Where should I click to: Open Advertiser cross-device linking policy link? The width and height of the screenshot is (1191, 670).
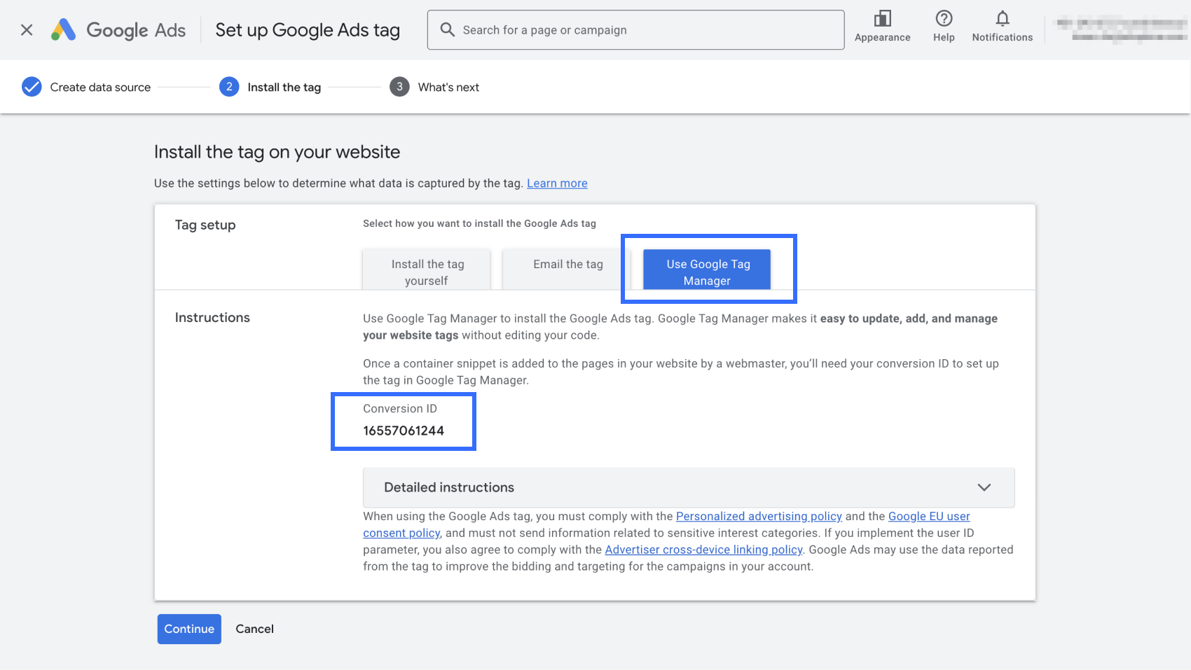[703, 550]
